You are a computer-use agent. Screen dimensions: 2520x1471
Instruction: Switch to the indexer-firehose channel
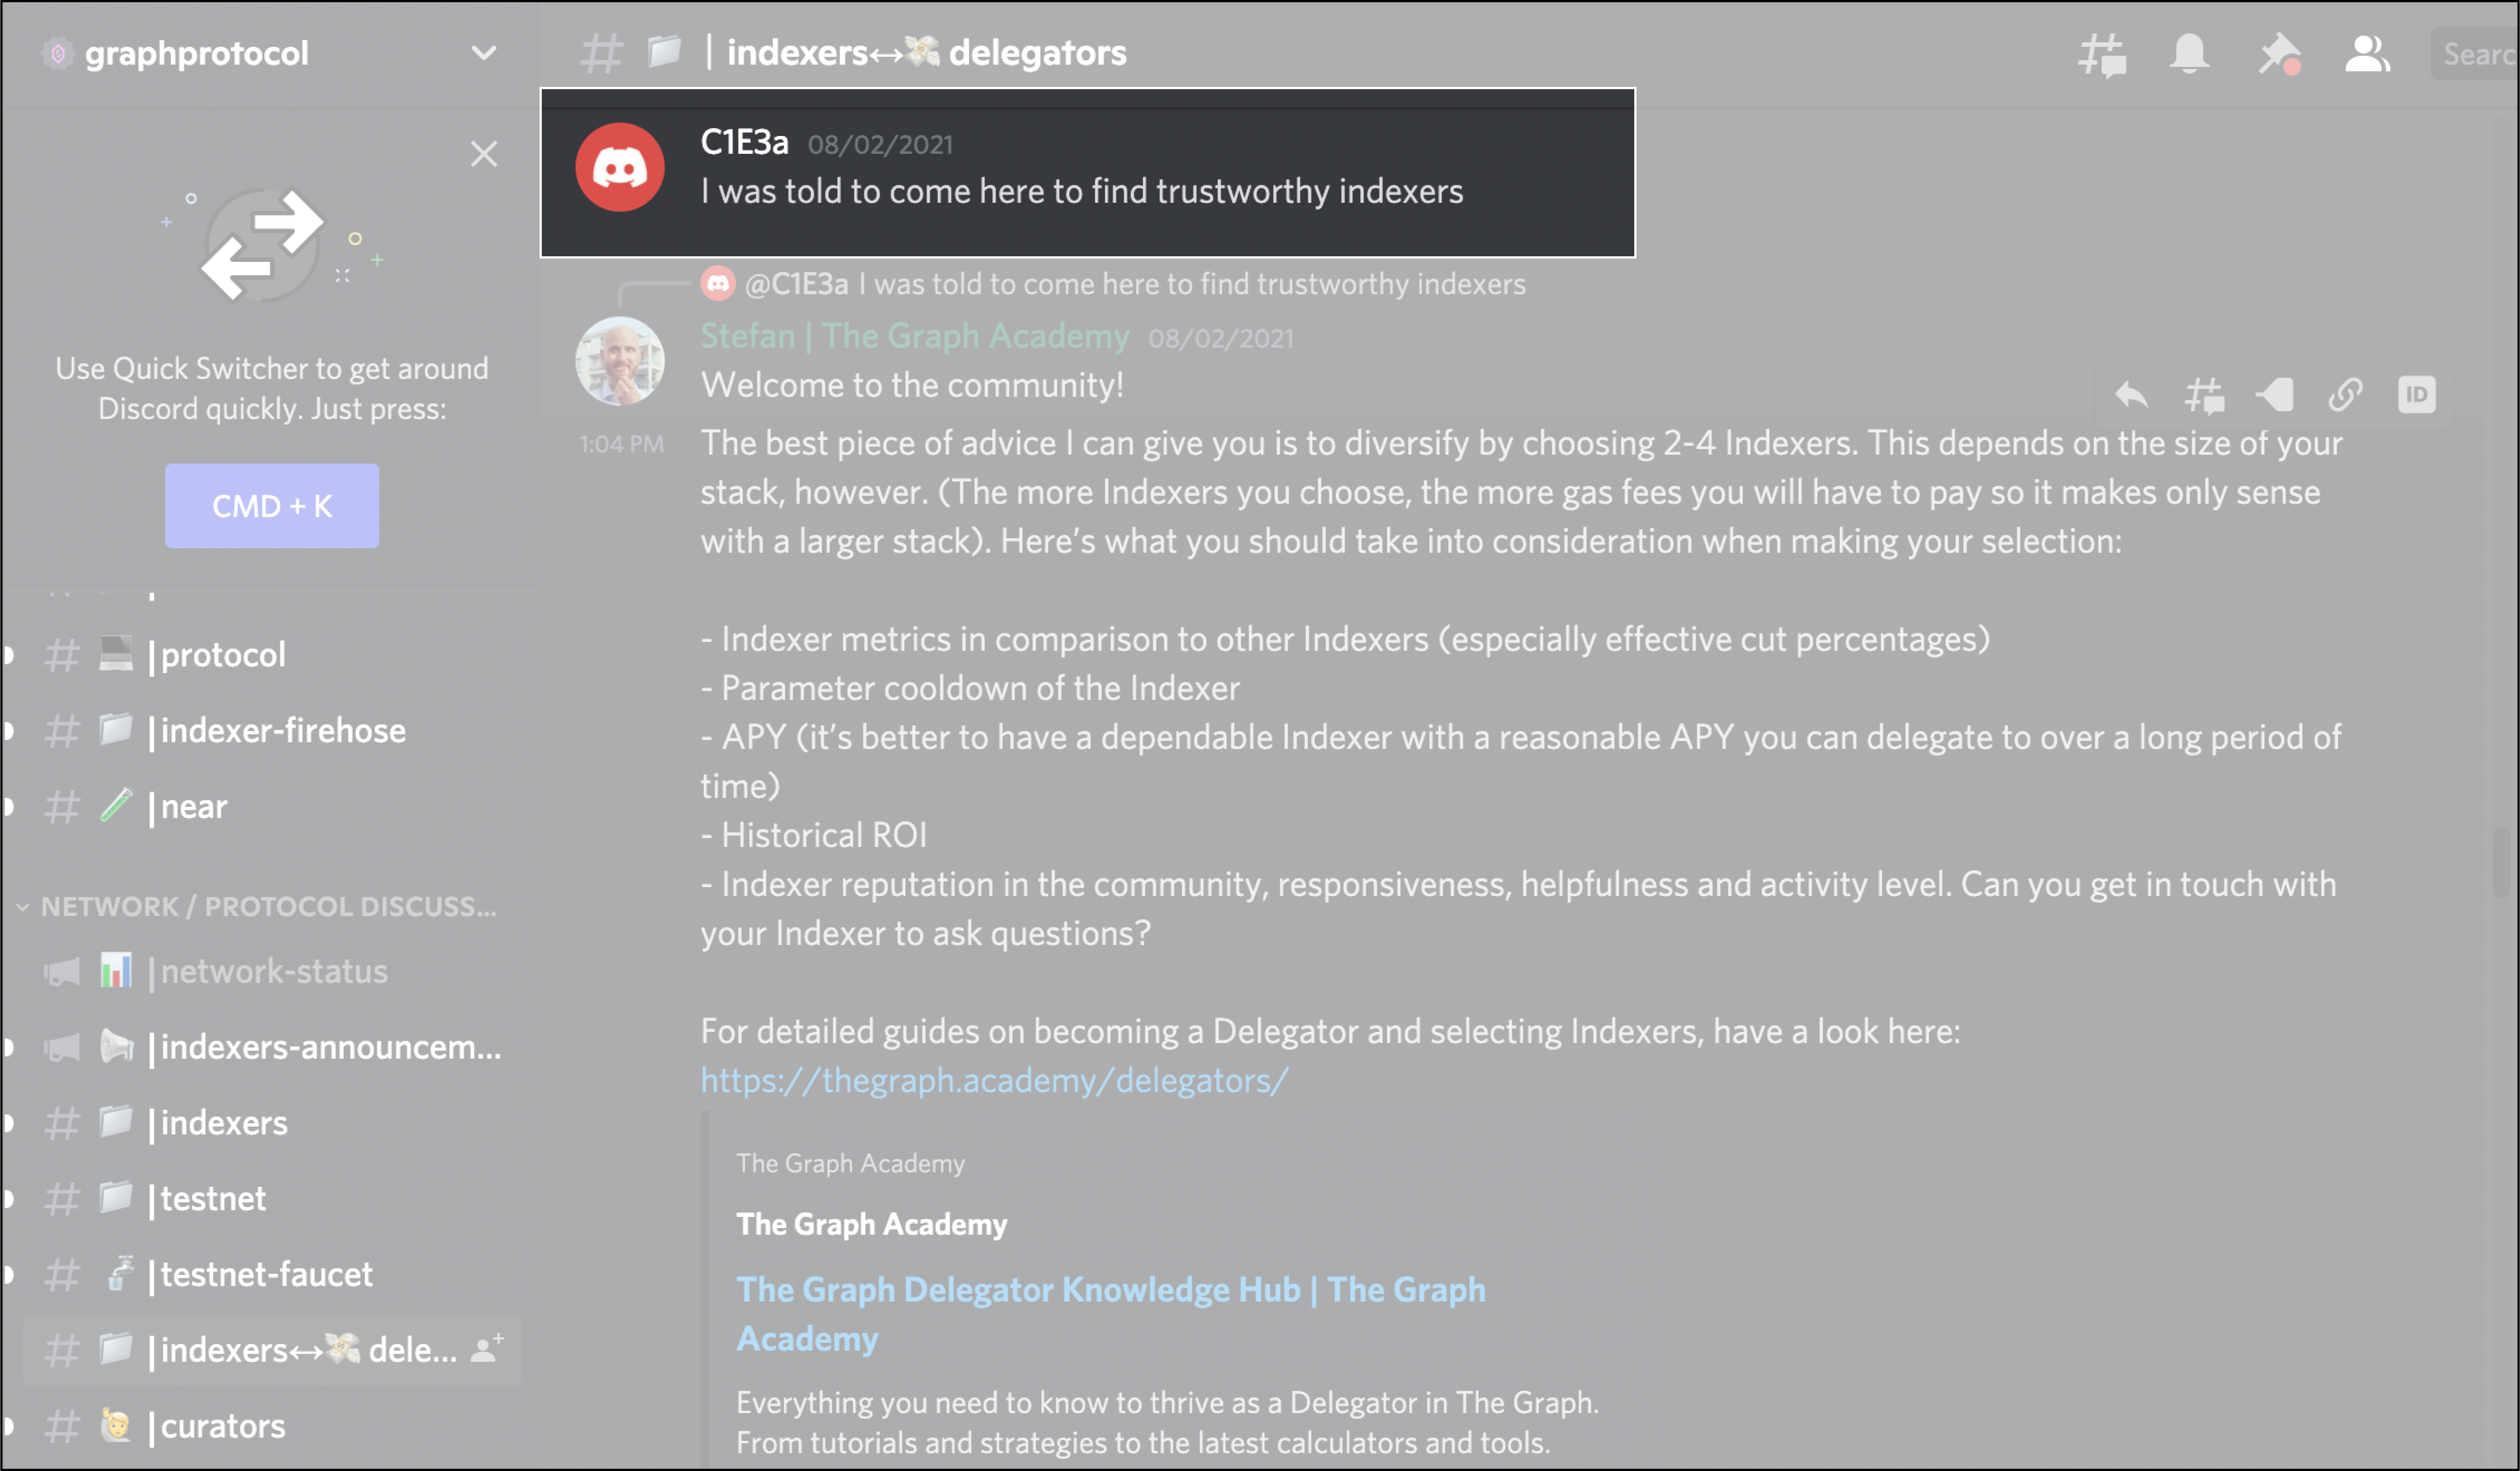click(283, 730)
